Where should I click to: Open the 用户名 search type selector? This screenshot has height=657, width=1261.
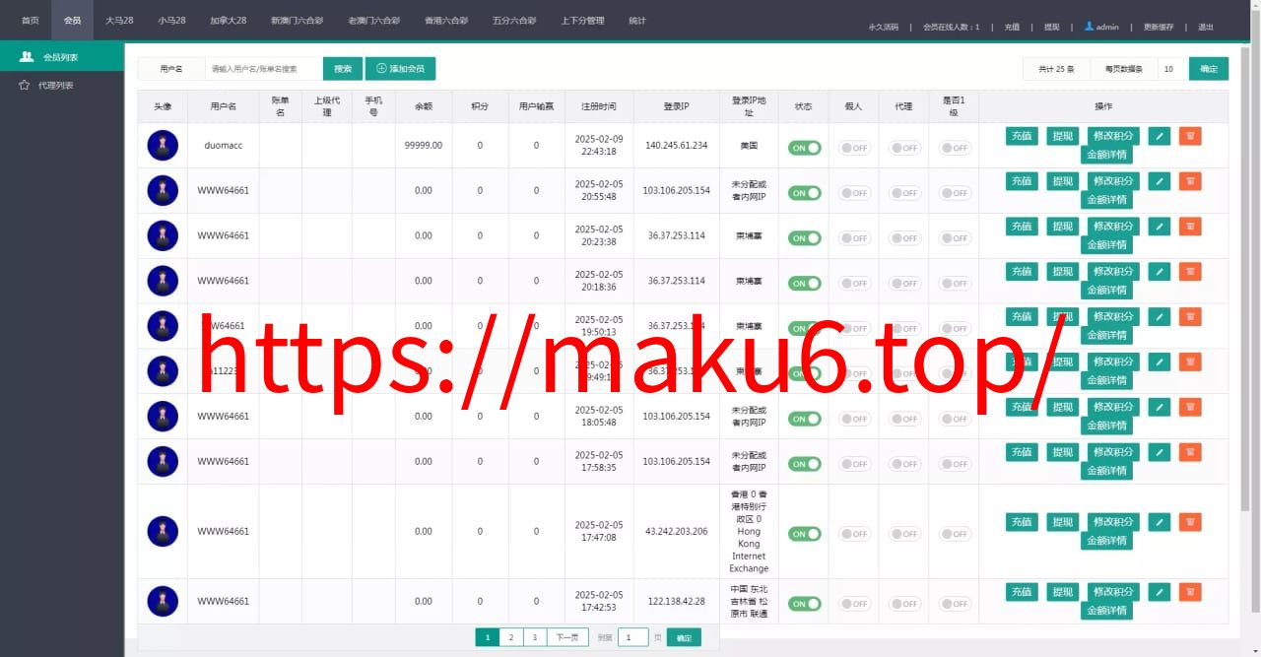click(x=171, y=69)
